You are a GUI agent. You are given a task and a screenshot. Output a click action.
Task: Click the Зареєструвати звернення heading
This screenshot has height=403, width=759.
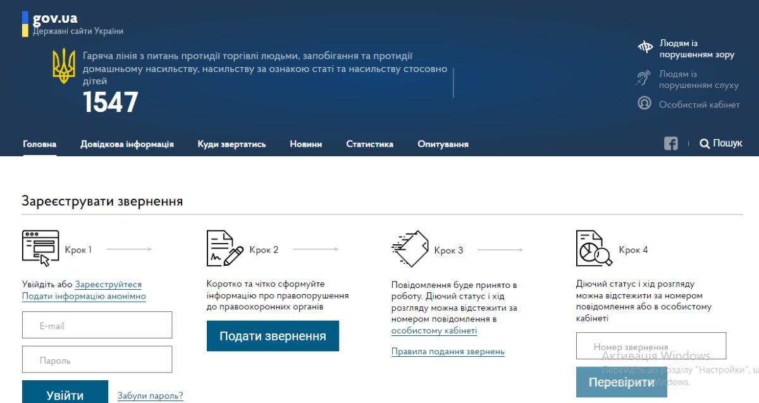coord(102,201)
